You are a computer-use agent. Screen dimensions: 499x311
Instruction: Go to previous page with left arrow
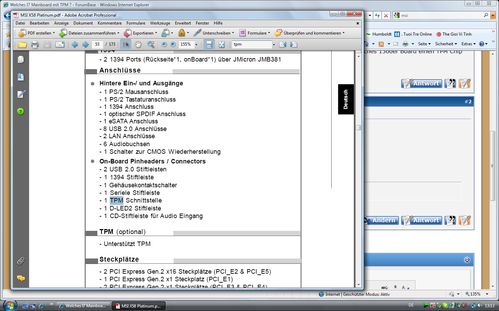75,45
